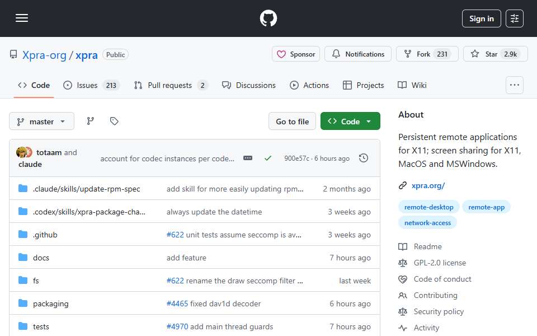The width and height of the screenshot is (537, 336).
Task: Open the fs folder
Action: pos(36,281)
